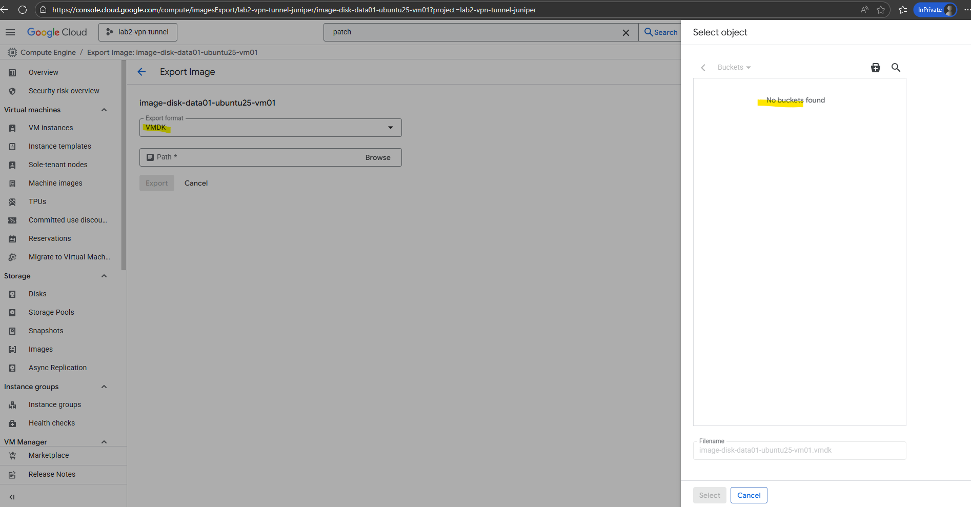Click the Read aloud icon
The image size is (971, 507).
click(864, 10)
